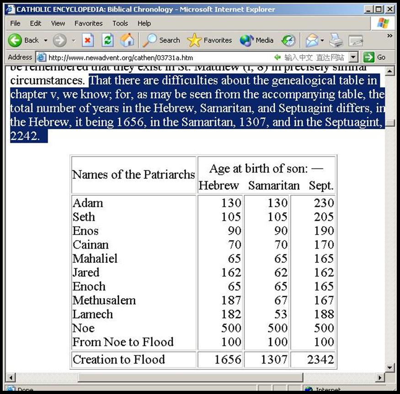This screenshot has height=394, width=400.
Task: Click the horizontal scrollbar left arrow
Action: point(11,377)
